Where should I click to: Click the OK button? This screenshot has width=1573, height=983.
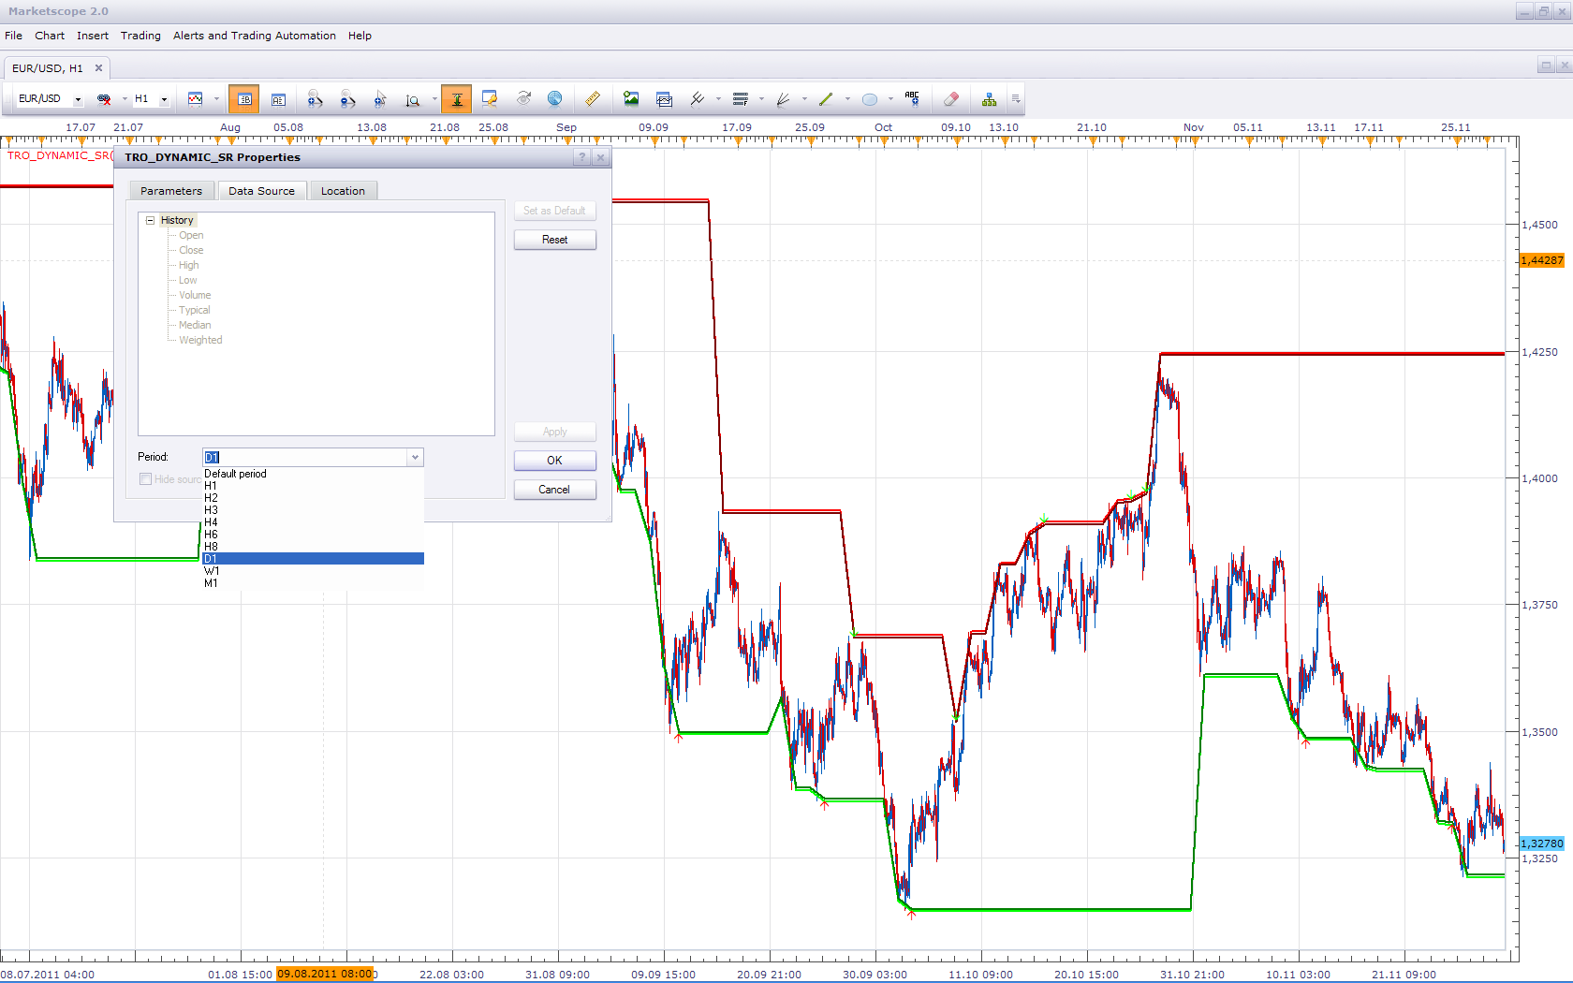pyautogui.click(x=555, y=461)
